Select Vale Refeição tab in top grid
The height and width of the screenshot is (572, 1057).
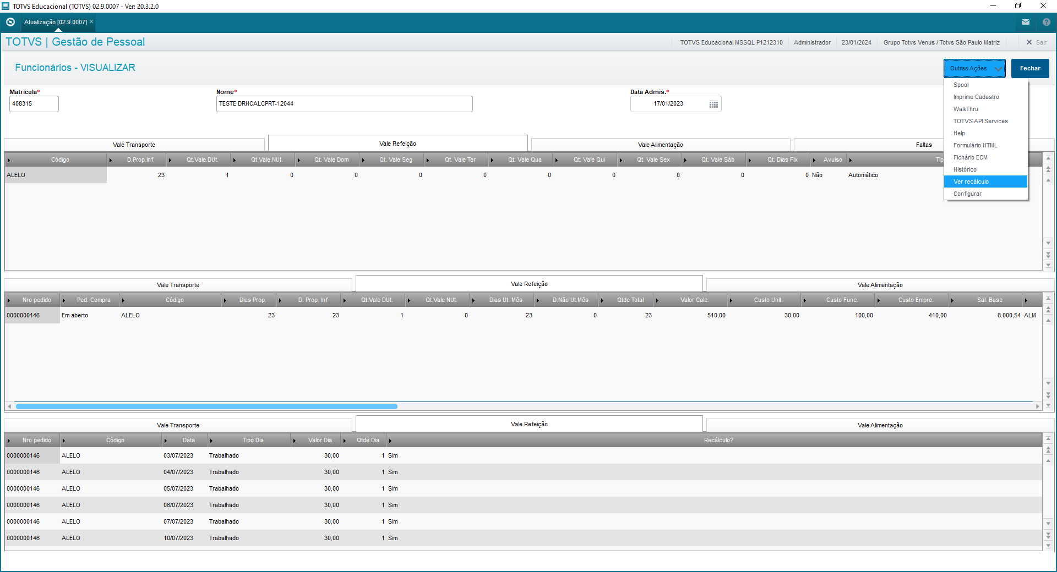click(397, 144)
